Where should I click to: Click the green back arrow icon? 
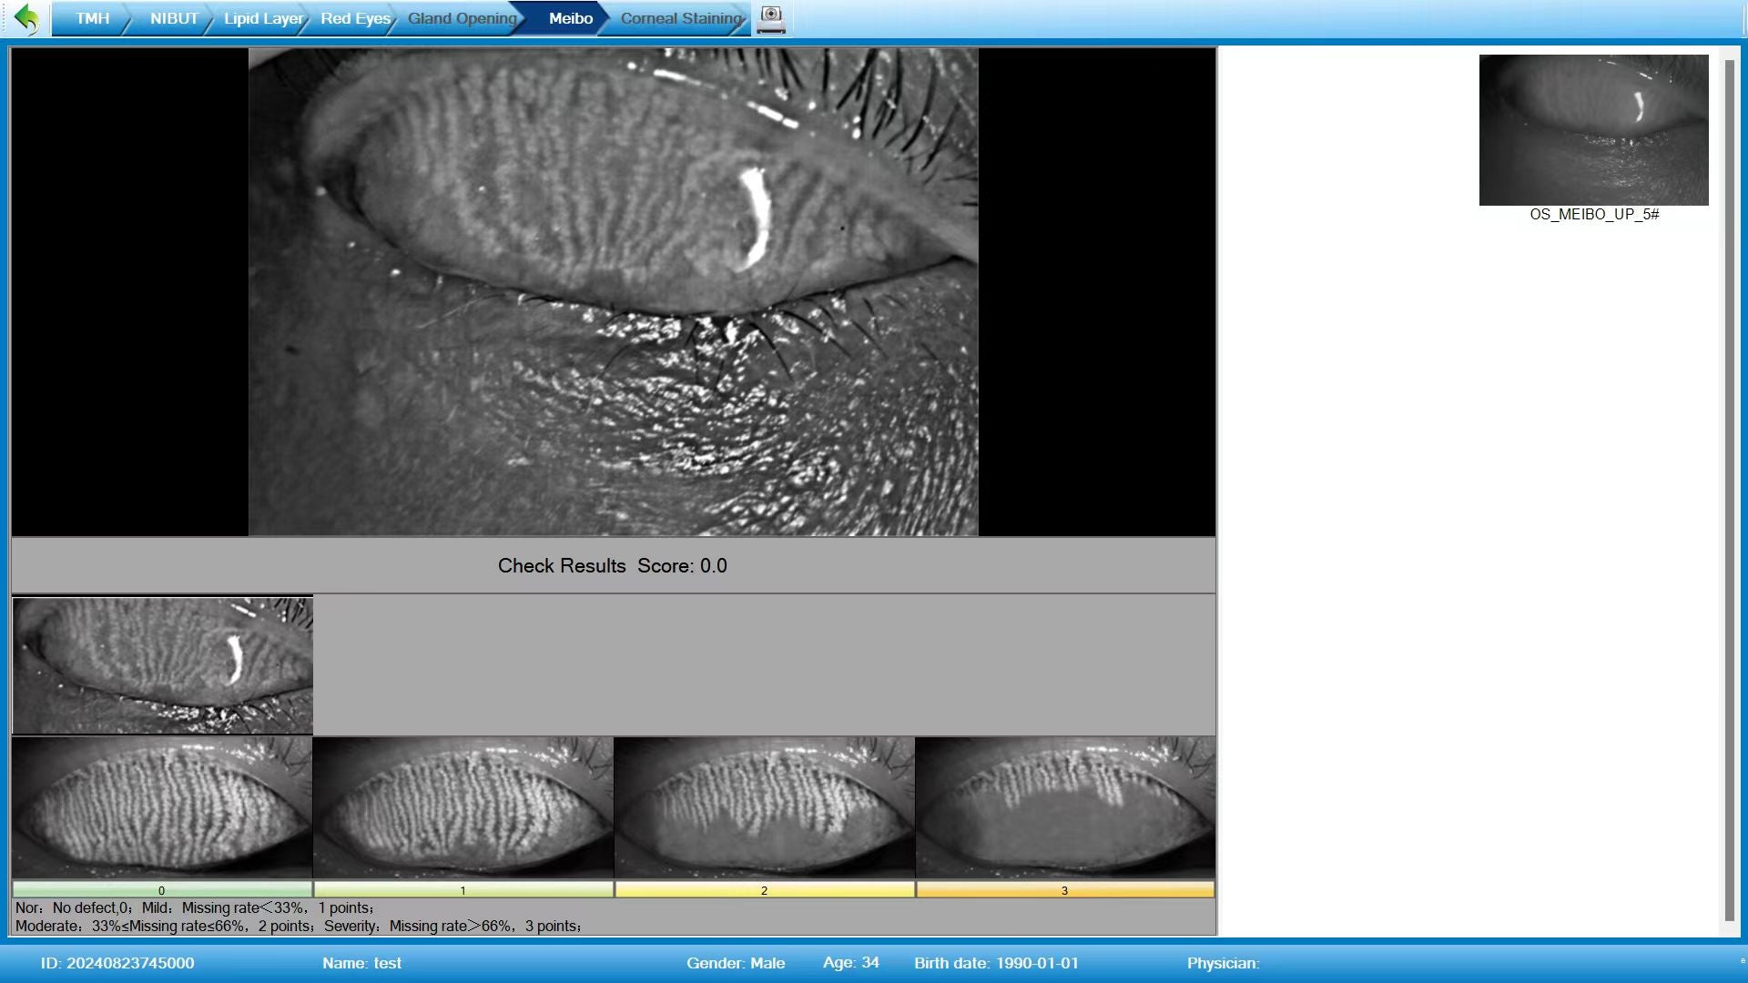27,18
